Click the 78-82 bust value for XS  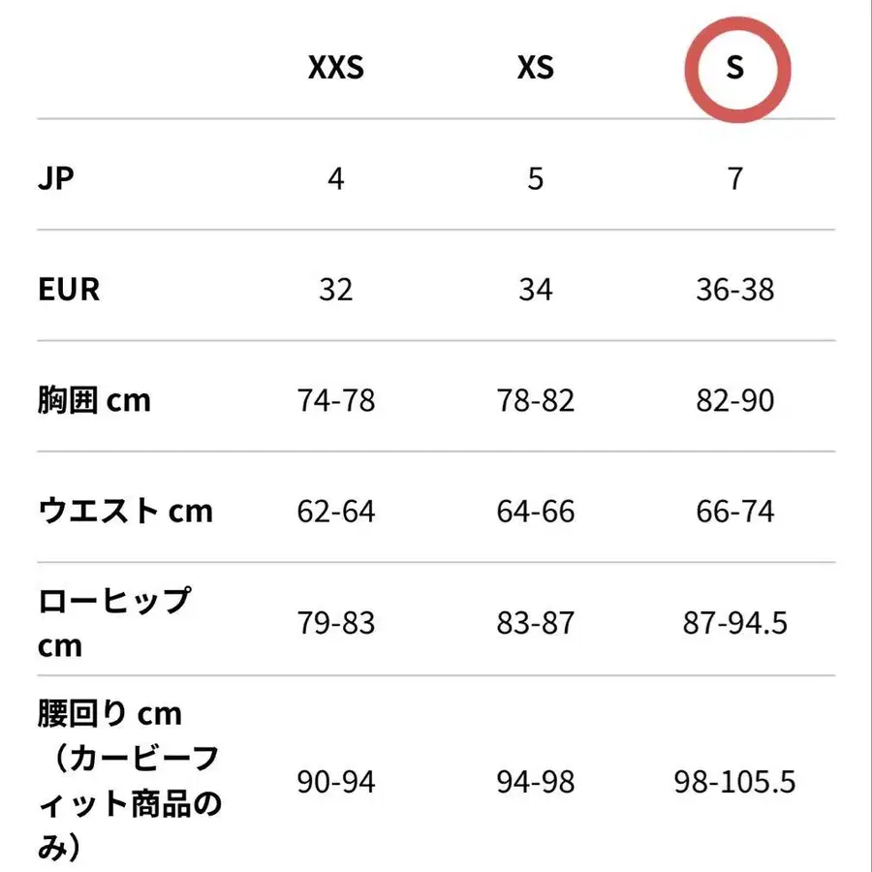point(535,400)
